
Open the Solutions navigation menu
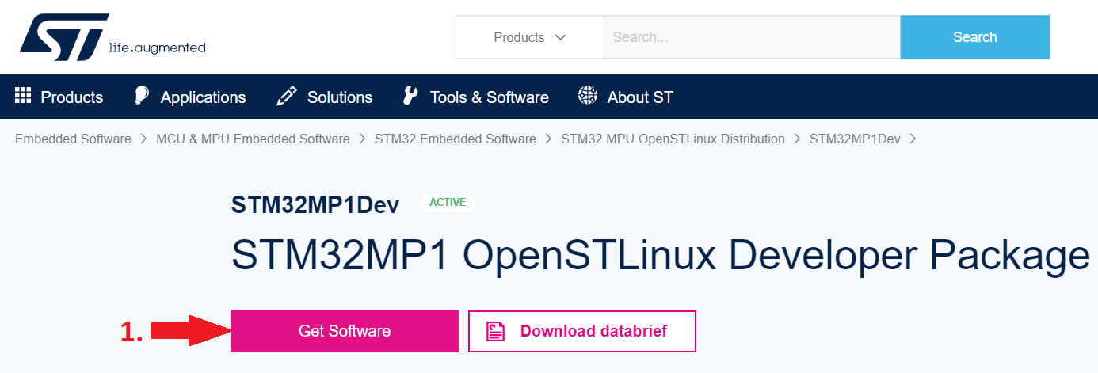point(339,97)
